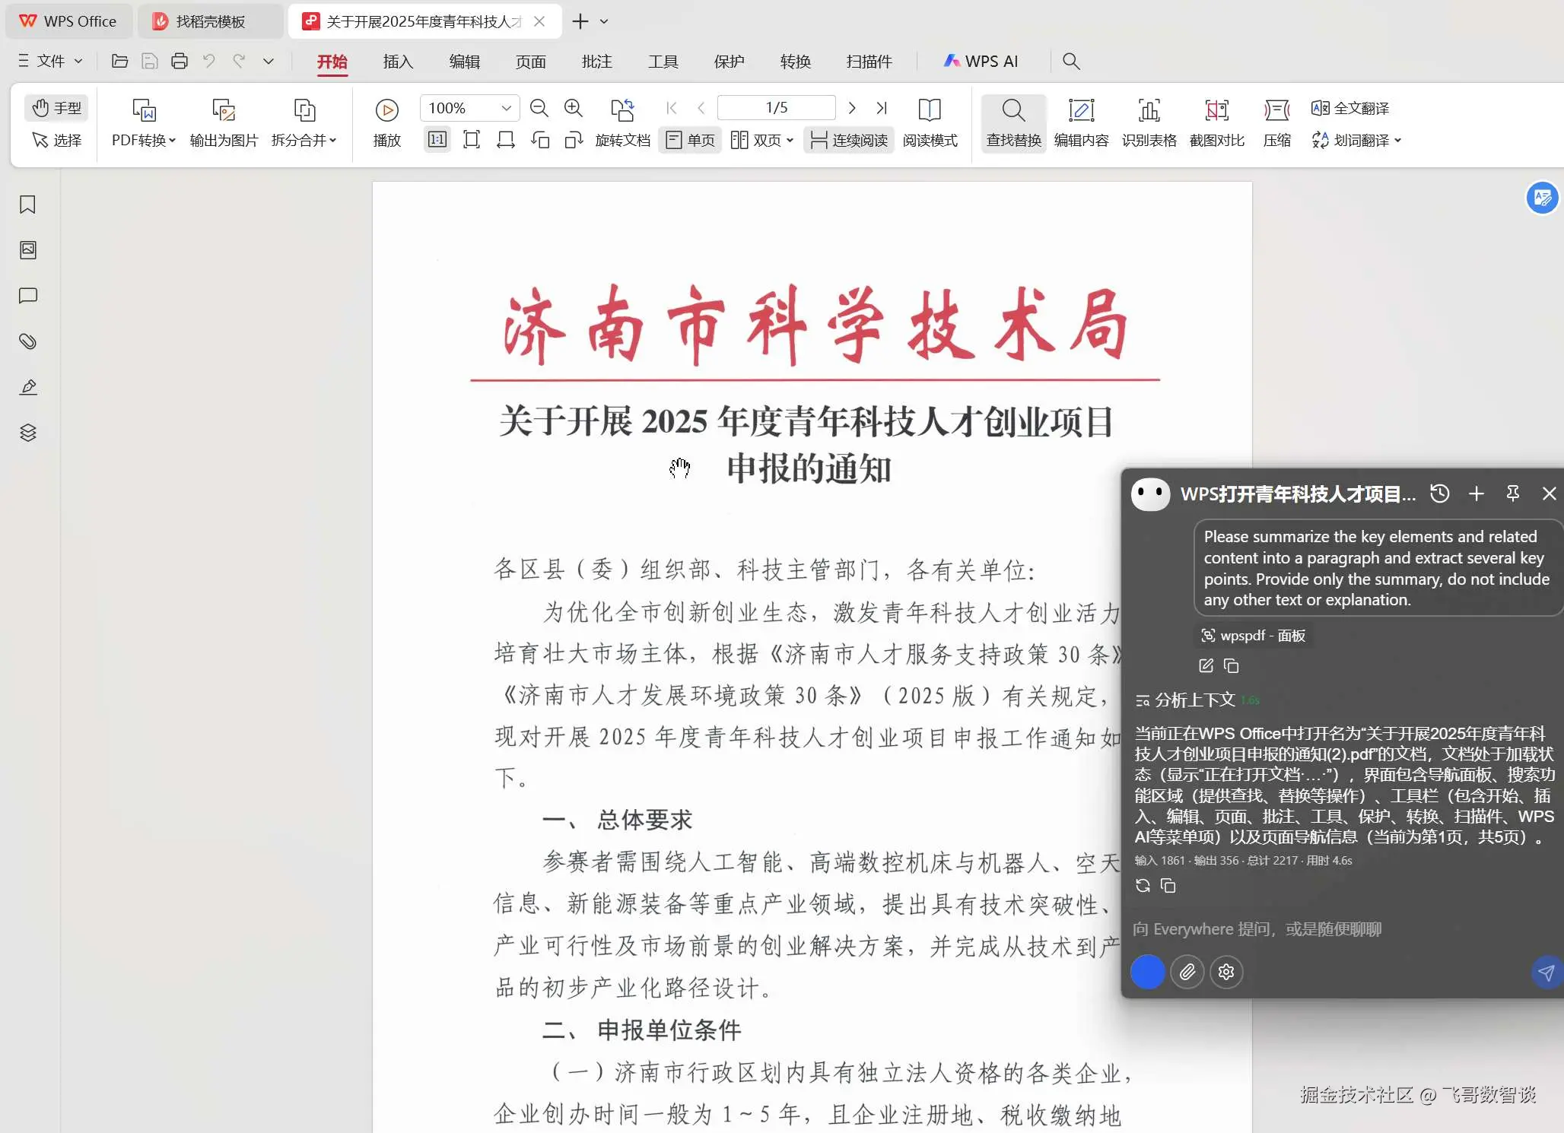Image resolution: width=1564 pixels, height=1133 pixels.
Task: Open the attachments paperclip sidebar panel
Action: click(x=27, y=341)
